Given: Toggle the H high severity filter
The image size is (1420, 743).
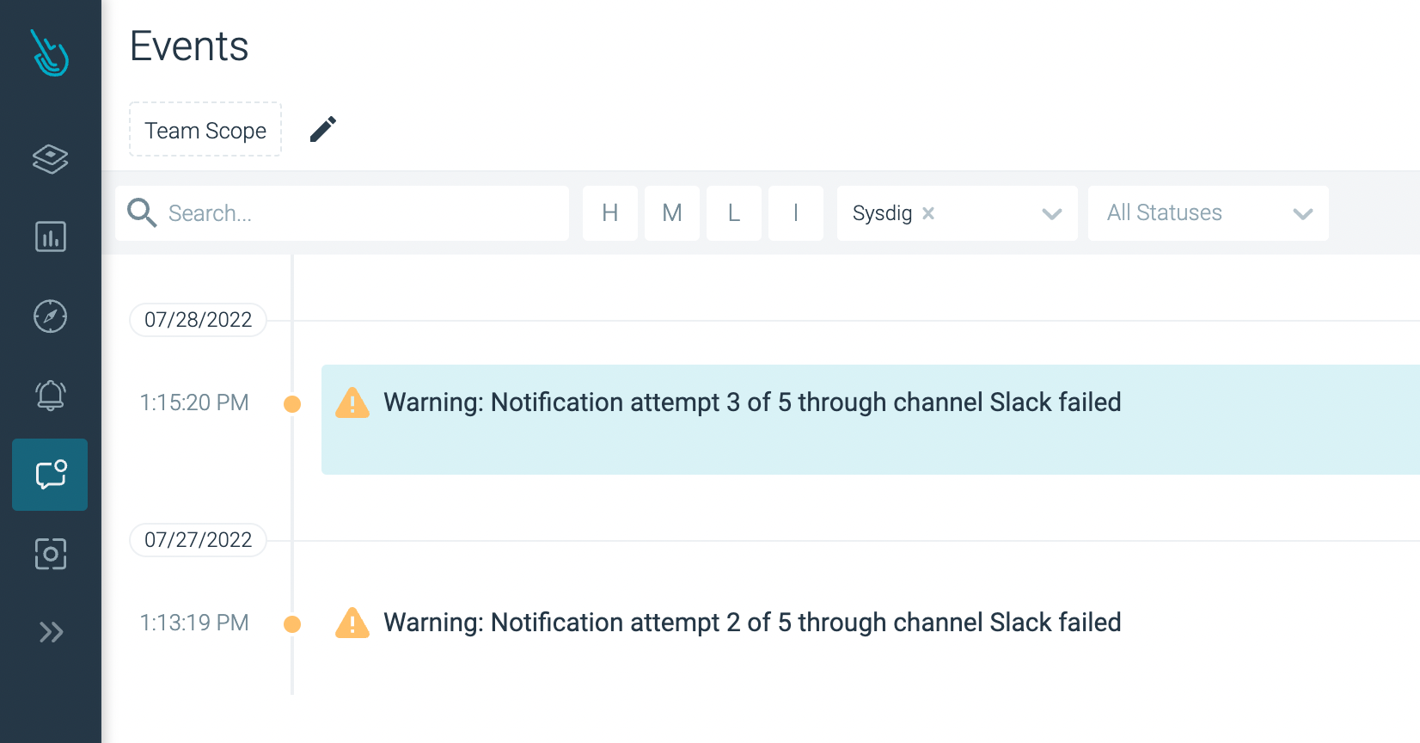Looking at the screenshot, I should click(x=610, y=213).
